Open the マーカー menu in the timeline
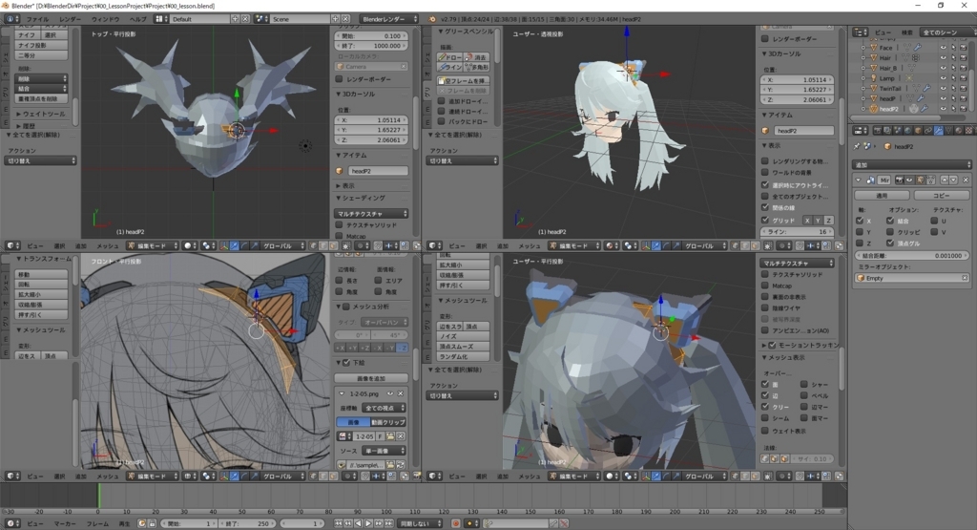 65,523
